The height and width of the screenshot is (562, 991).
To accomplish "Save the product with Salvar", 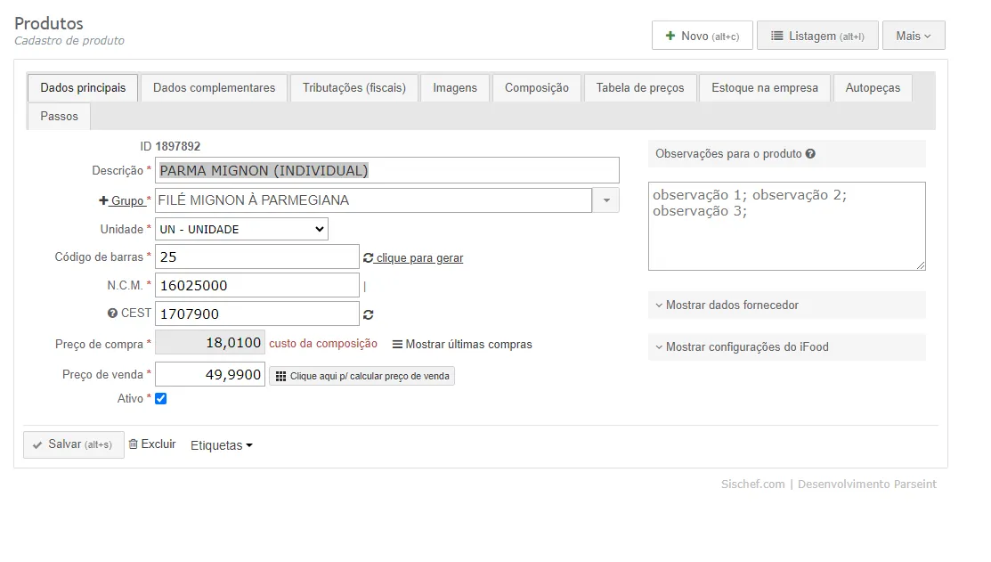I will 73,444.
